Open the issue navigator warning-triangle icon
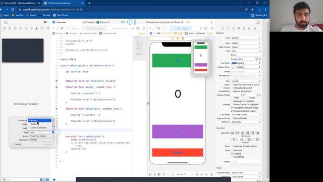This screenshot has width=323, height=182. (26, 28)
